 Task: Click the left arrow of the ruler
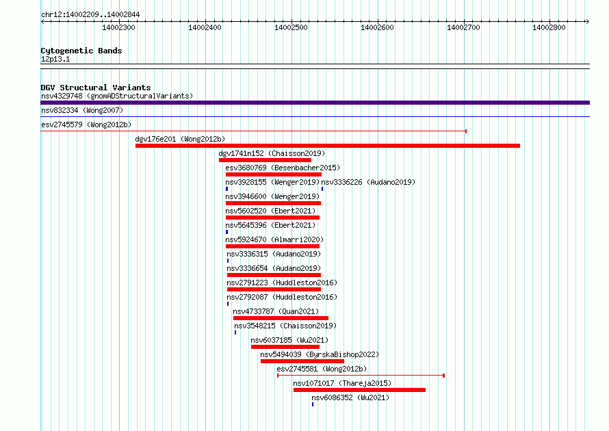pos(42,22)
